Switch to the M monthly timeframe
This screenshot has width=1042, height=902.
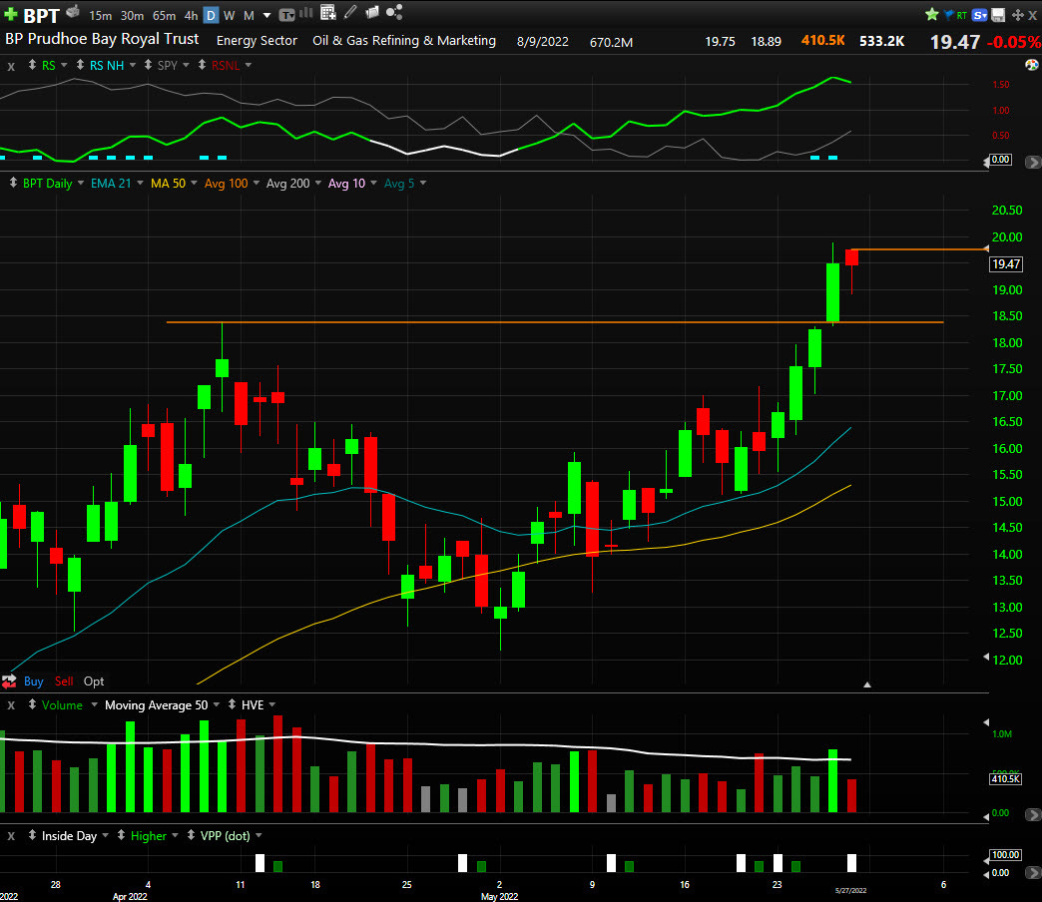click(x=249, y=15)
